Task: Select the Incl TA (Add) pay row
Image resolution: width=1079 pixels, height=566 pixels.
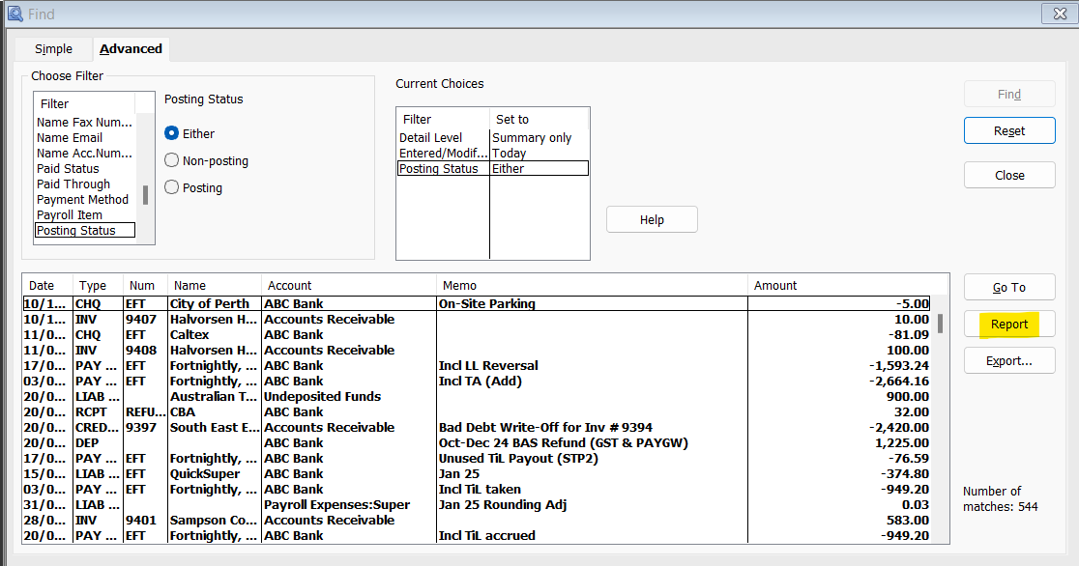Action: (477, 381)
